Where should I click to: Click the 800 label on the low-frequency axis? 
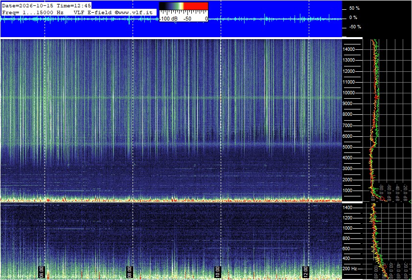pyautogui.click(x=346, y=238)
